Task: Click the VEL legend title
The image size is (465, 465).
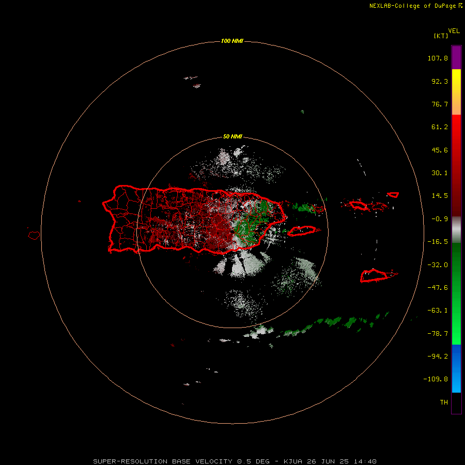Action: tap(454, 31)
